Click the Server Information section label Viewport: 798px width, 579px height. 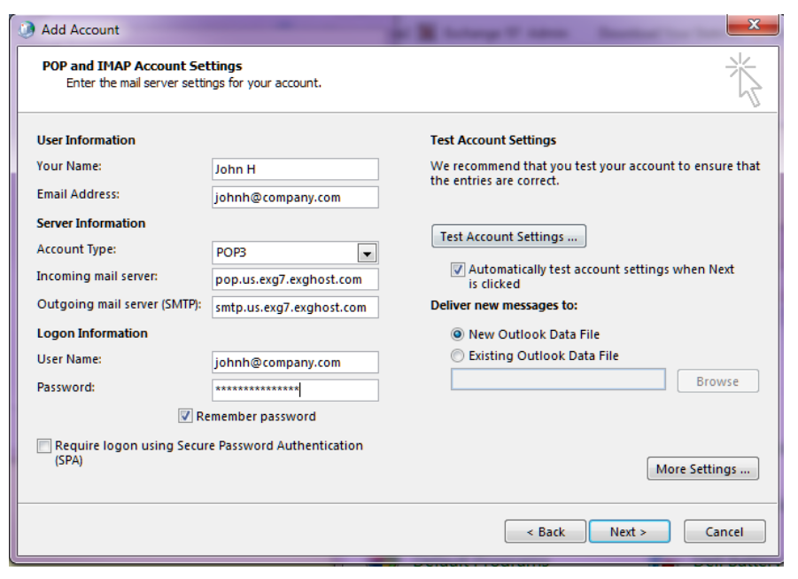pyautogui.click(x=91, y=223)
